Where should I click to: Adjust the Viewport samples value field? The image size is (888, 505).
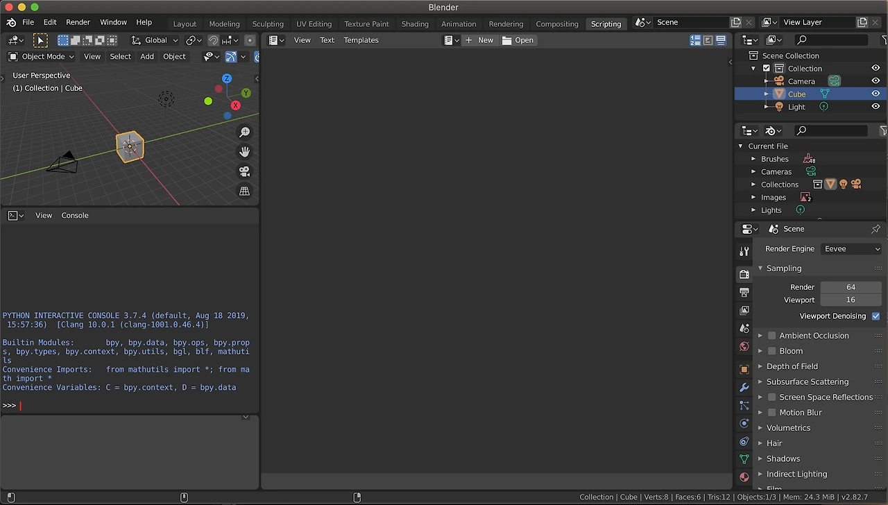851,300
